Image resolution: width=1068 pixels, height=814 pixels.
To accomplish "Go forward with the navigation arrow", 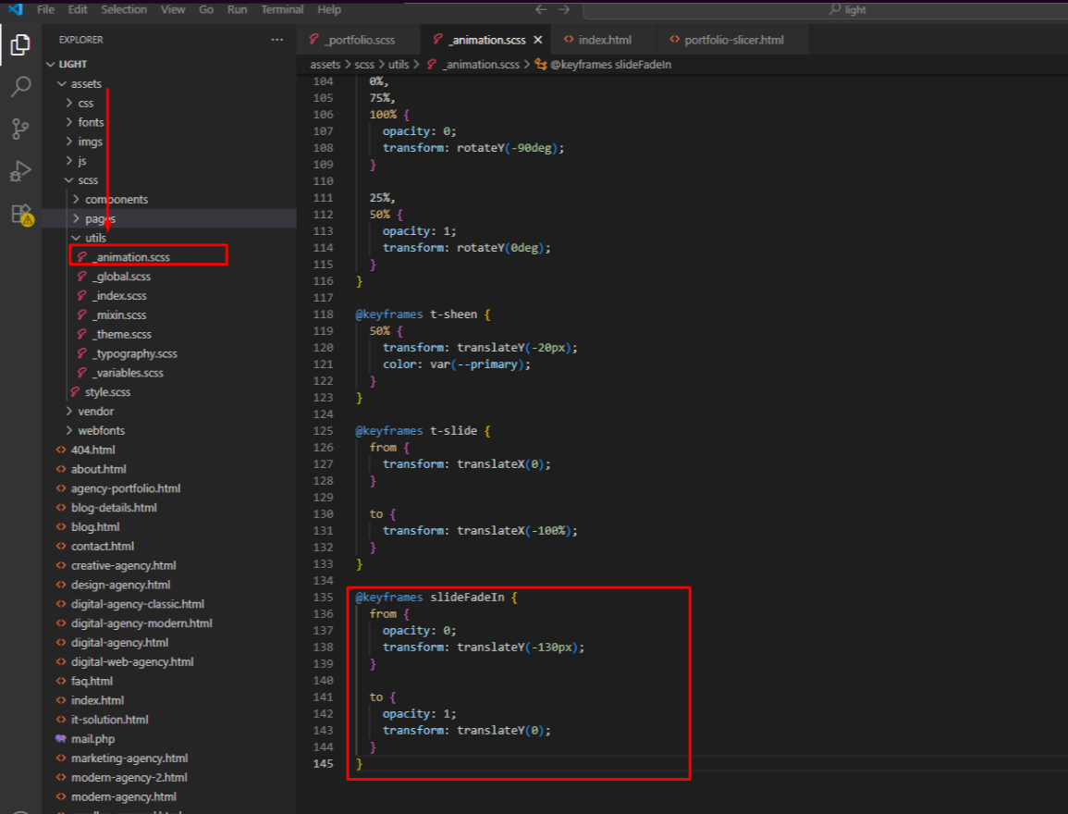I will (x=564, y=9).
